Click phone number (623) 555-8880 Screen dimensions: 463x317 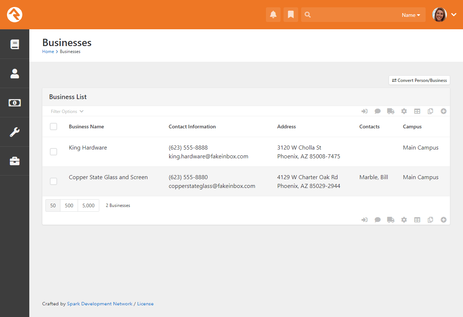coord(188,177)
